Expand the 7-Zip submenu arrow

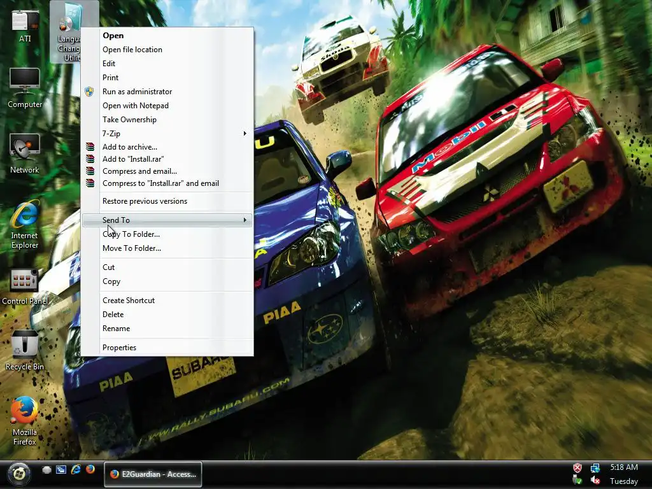tap(245, 134)
